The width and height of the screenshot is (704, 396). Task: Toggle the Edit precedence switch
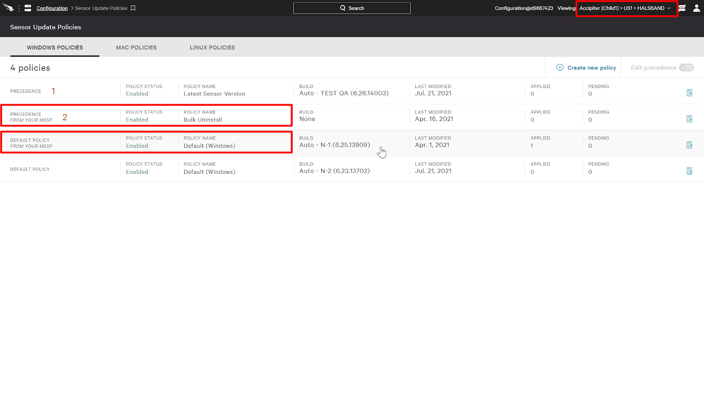(686, 67)
